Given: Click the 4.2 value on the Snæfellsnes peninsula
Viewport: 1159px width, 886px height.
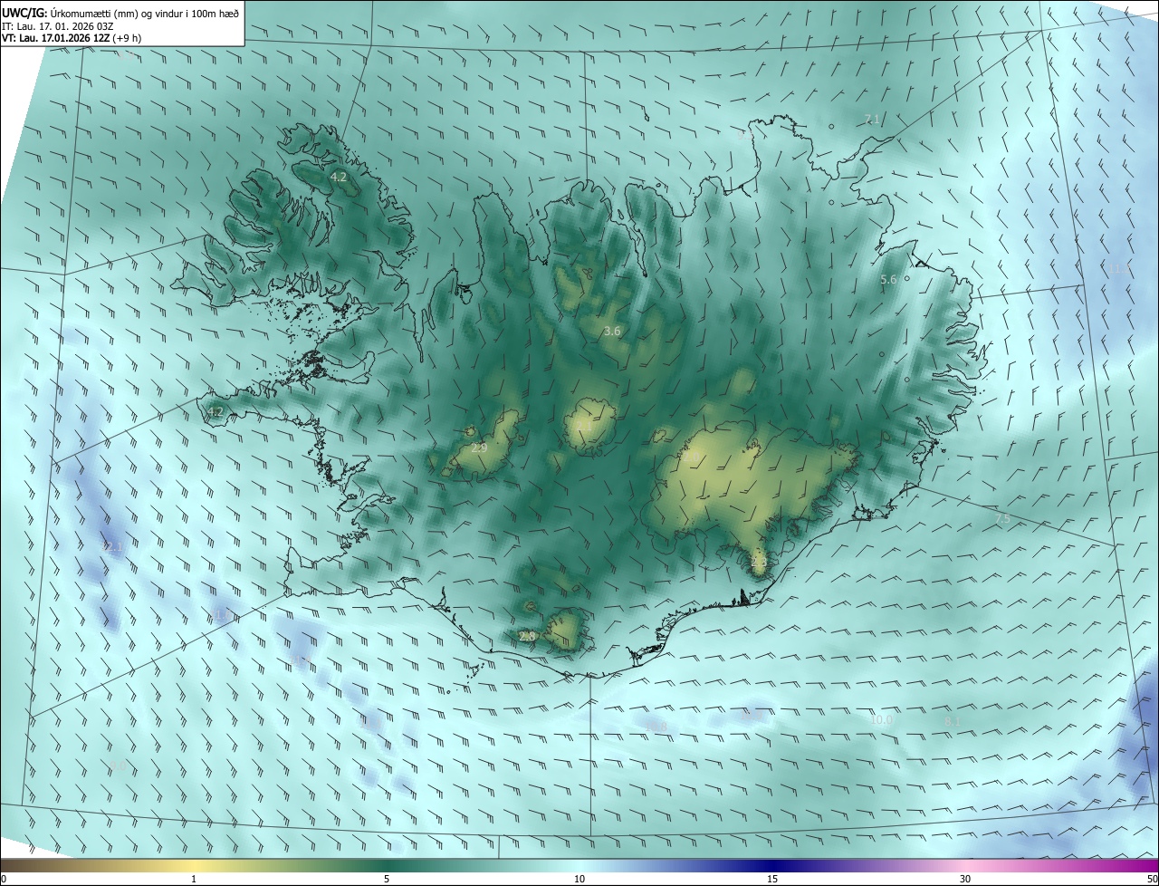Looking at the screenshot, I should 215,412.
